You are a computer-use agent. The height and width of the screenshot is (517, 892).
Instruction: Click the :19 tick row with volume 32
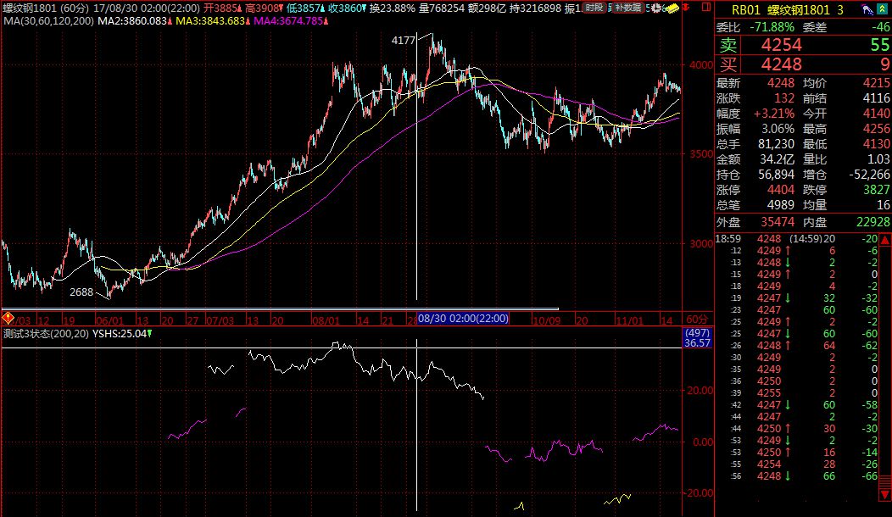pyautogui.click(x=797, y=298)
